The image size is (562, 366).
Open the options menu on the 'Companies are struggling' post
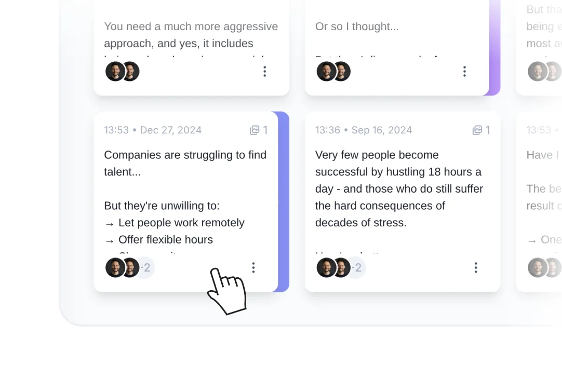click(x=253, y=267)
